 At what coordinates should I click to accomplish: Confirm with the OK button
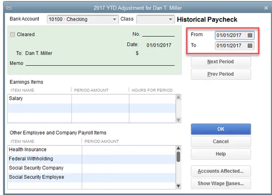point(221,129)
